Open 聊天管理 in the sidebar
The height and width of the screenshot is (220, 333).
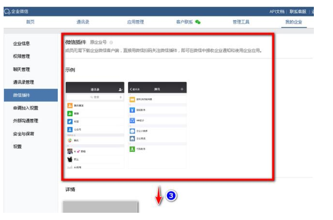(x=21, y=69)
